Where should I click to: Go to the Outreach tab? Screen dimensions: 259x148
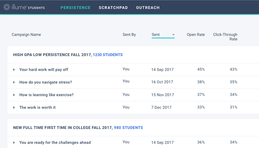click(148, 7)
